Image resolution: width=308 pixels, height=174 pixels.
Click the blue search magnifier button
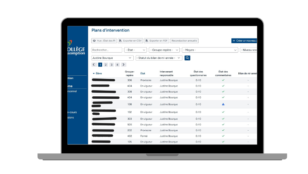[187, 58]
